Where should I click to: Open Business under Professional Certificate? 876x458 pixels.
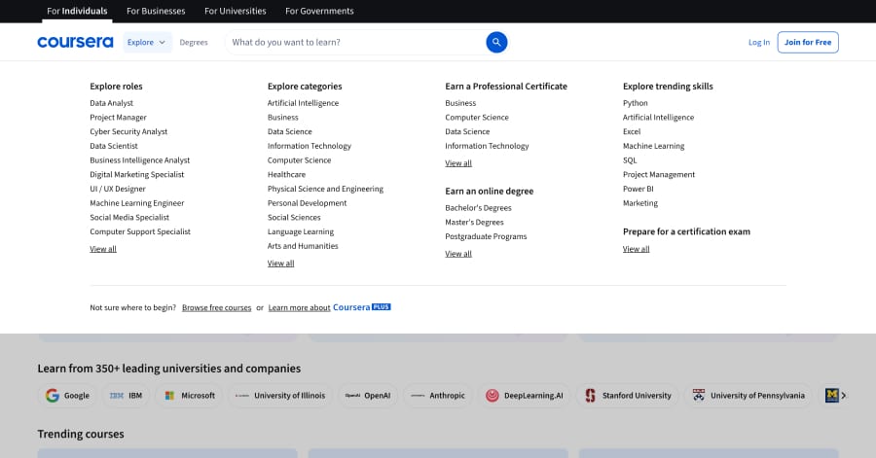(460, 103)
